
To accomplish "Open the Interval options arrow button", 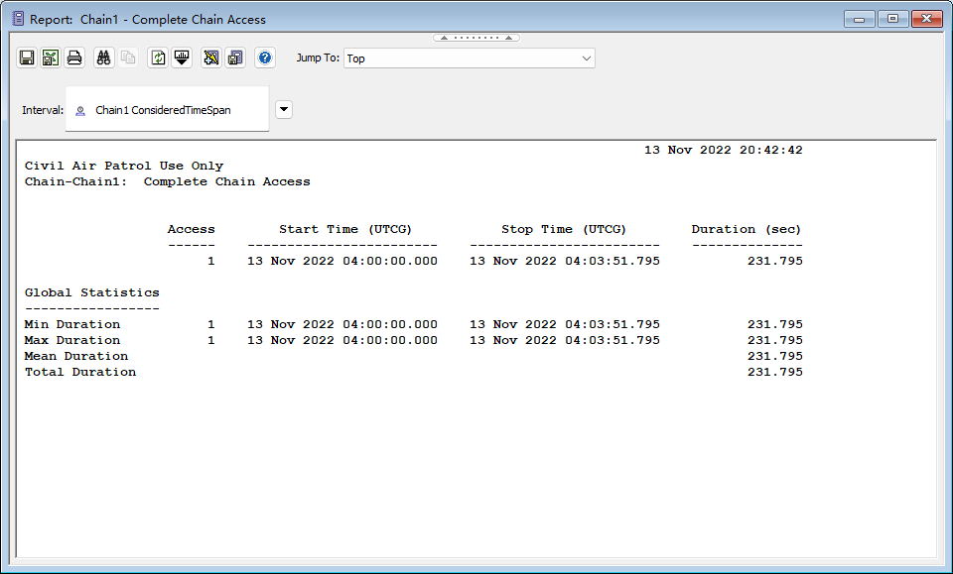I will pyautogui.click(x=284, y=109).
